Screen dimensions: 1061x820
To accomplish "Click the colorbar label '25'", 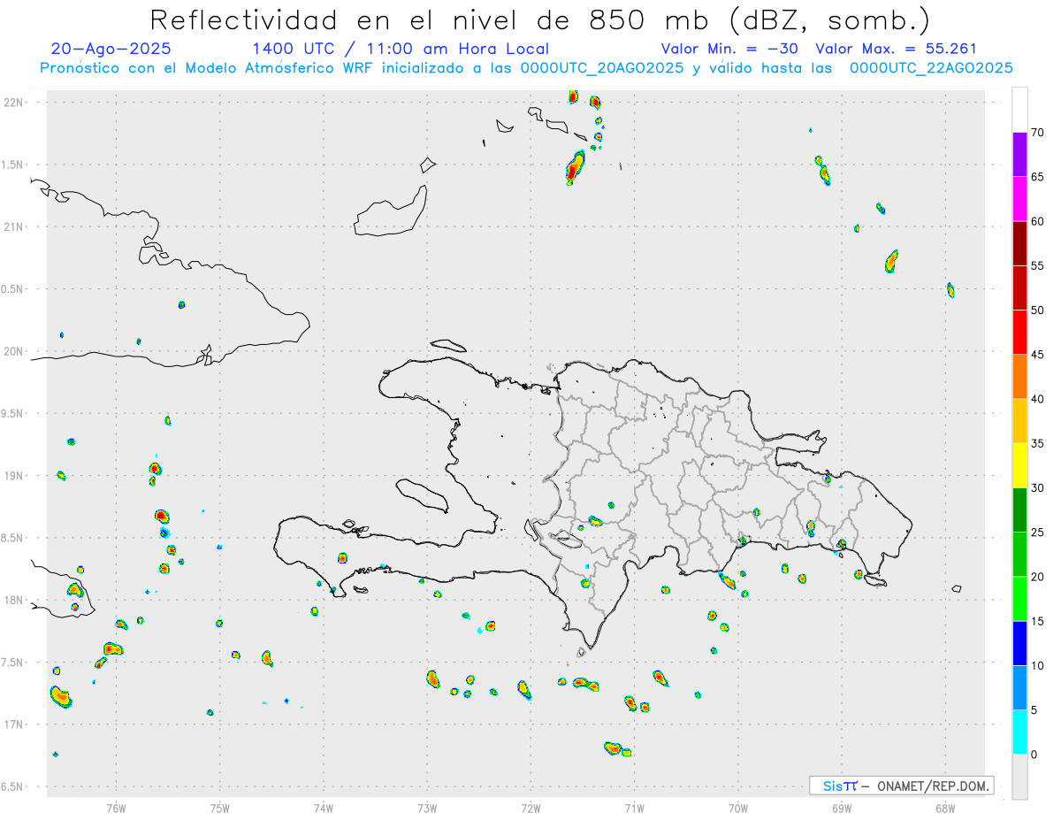I will [x=1038, y=533].
